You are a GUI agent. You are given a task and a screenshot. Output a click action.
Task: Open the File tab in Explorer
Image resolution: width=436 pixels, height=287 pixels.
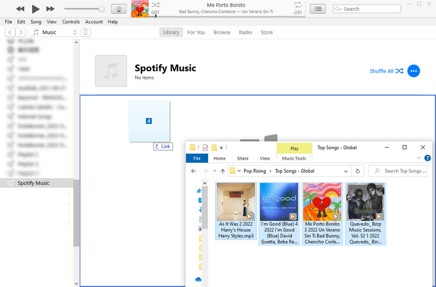click(x=197, y=158)
